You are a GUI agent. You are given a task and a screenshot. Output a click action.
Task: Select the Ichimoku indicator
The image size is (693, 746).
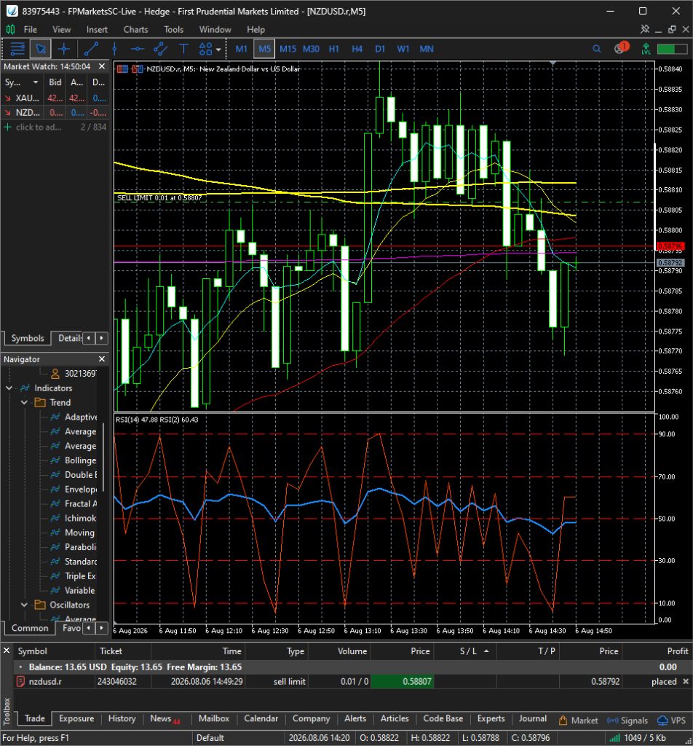point(80,518)
